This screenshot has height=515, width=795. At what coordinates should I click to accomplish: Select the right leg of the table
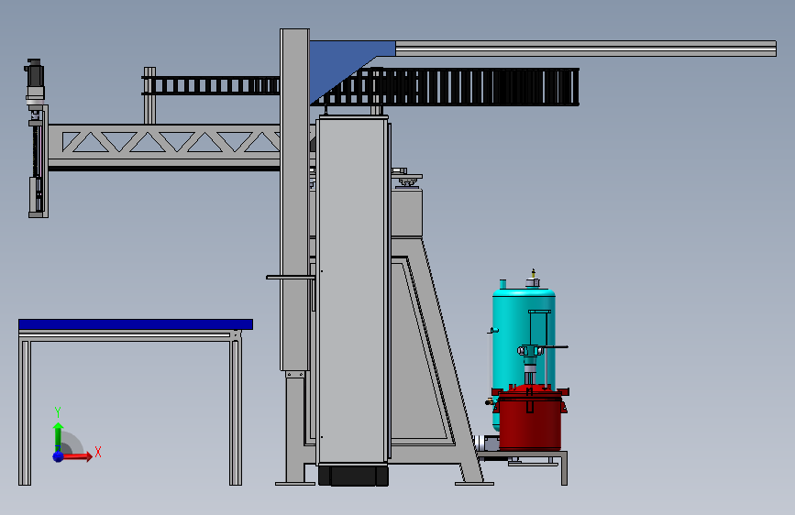(x=236, y=412)
